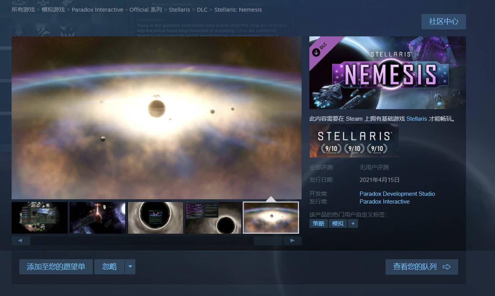The width and height of the screenshot is (495, 296).
Task: Select the first screenshot thumbnail with menu panel
Action: pos(39,217)
